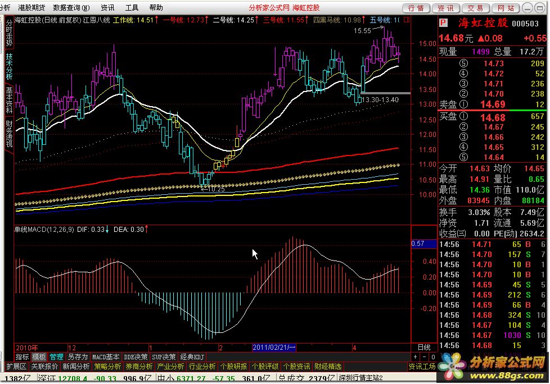Open the 财经精选 tab

click(x=328, y=366)
